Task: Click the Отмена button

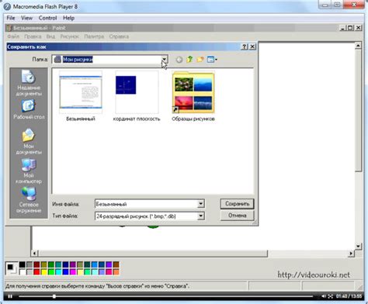Action: point(237,216)
